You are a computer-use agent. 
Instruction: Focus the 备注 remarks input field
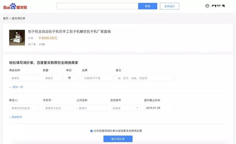145,78
